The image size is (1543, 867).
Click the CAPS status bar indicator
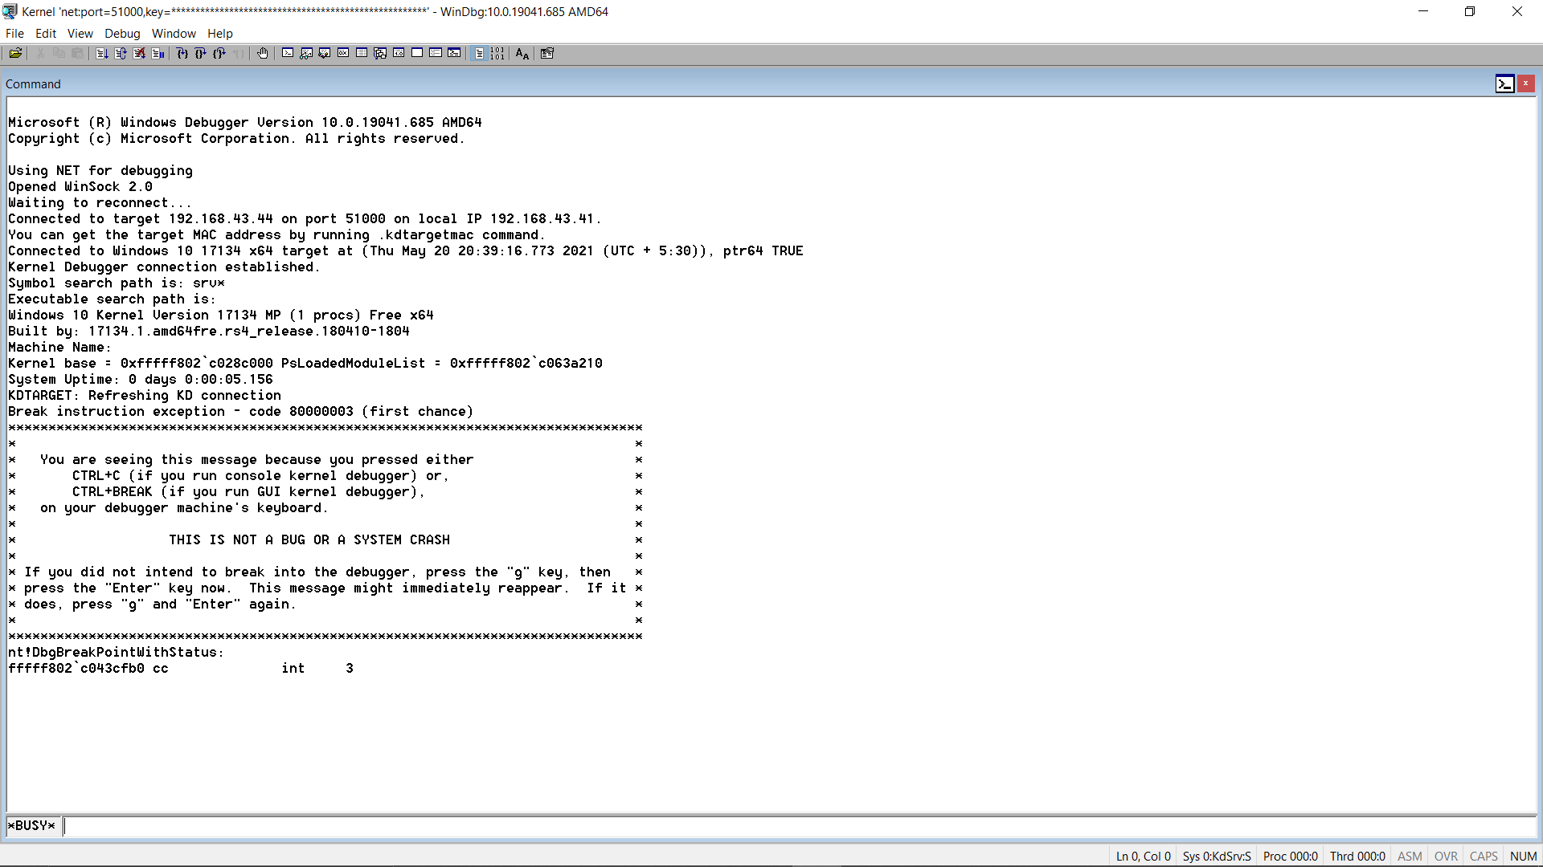pyautogui.click(x=1484, y=857)
